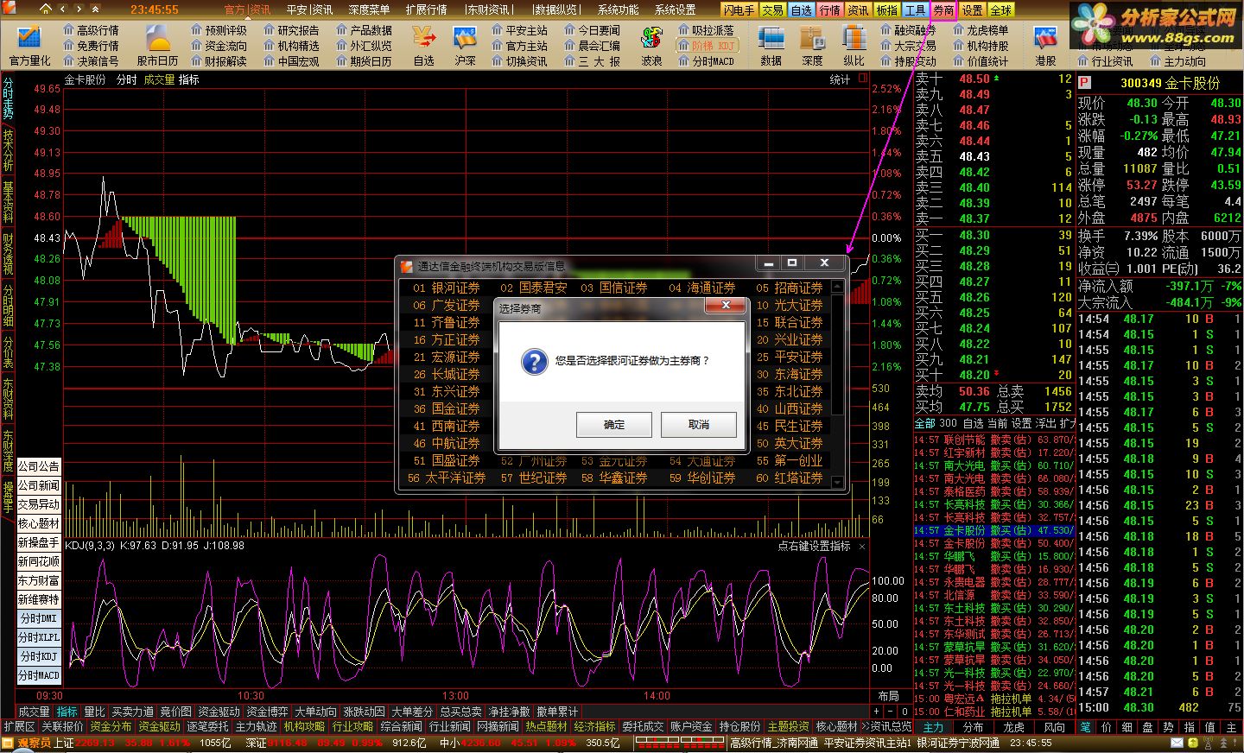Navigate forward with the right arrow icon
1244x753 pixels.
click(x=79, y=9)
